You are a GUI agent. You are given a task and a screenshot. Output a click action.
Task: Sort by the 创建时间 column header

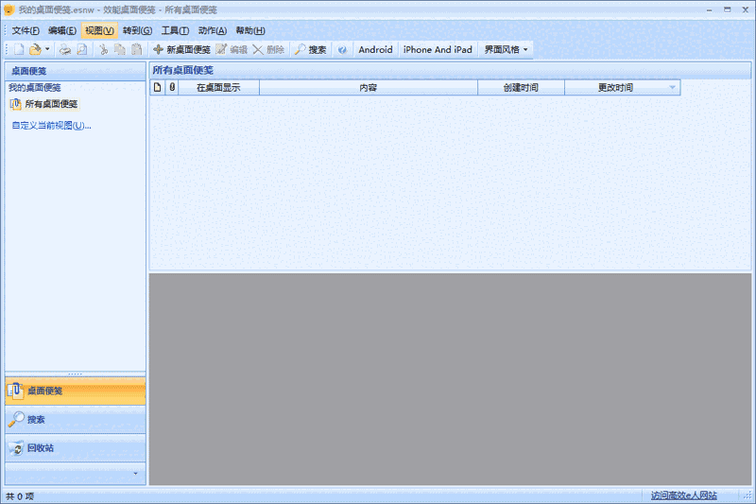coord(521,87)
